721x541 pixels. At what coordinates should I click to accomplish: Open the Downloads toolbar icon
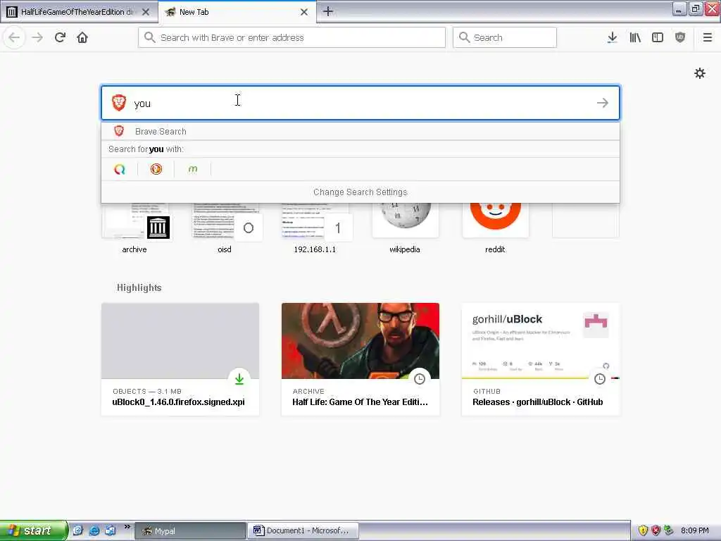612,37
